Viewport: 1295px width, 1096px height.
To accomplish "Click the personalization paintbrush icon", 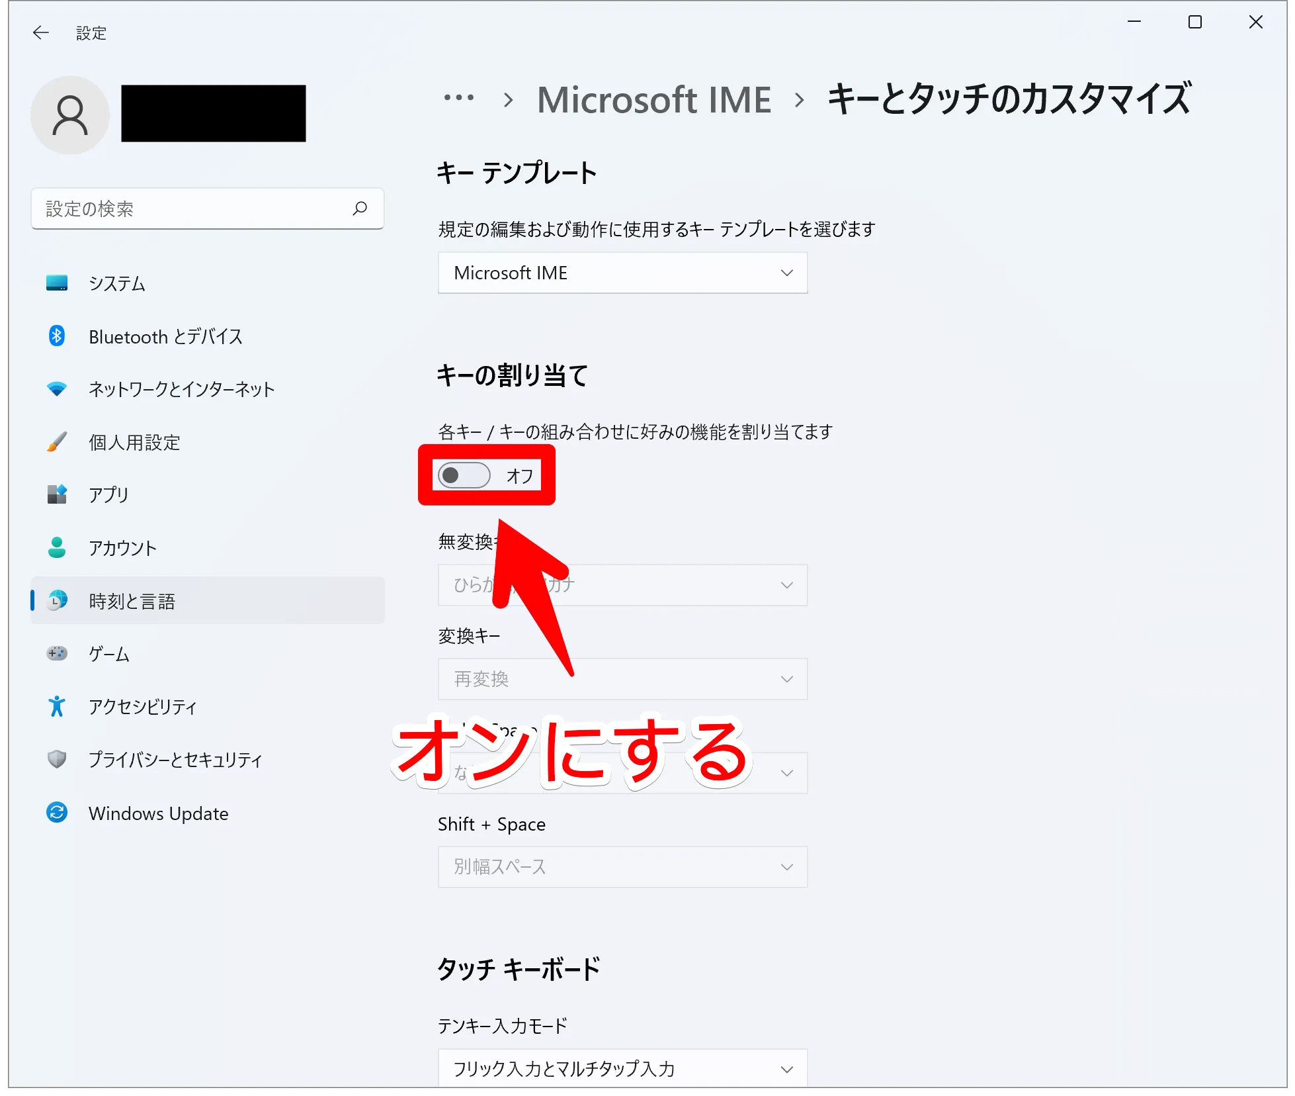I will pyautogui.click(x=57, y=442).
